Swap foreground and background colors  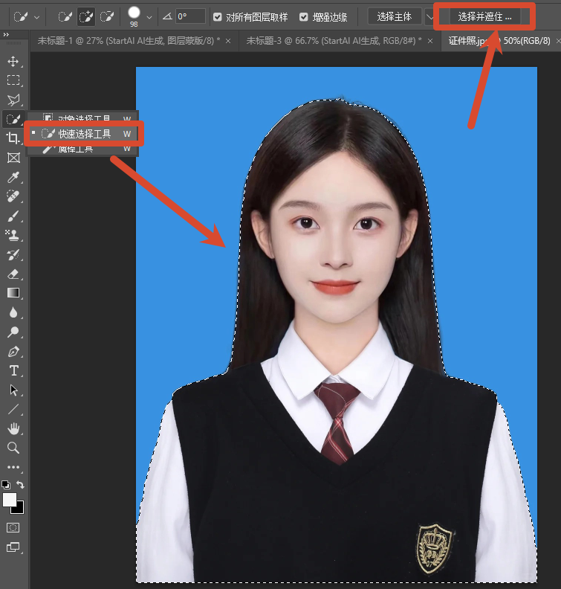pos(20,485)
